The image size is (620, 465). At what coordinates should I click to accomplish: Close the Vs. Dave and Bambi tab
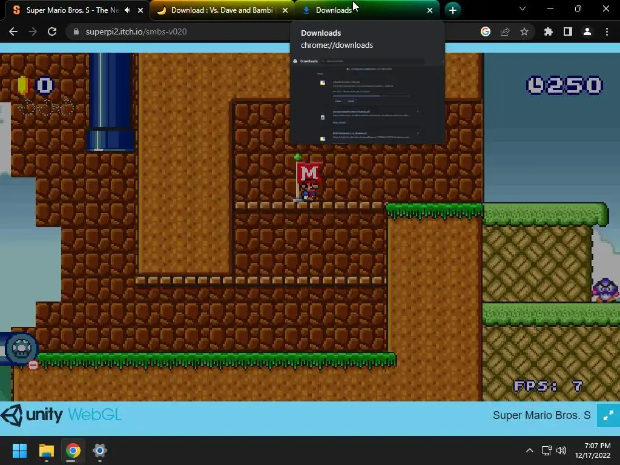coord(285,10)
